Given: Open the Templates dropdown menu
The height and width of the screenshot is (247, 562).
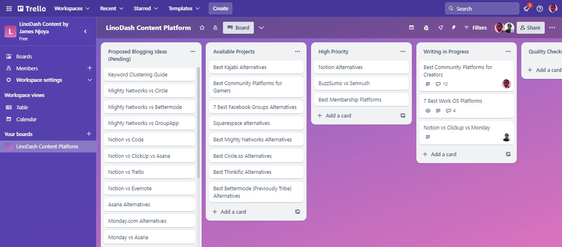Looking at the screenshot, I should click(x=184, y=9).
